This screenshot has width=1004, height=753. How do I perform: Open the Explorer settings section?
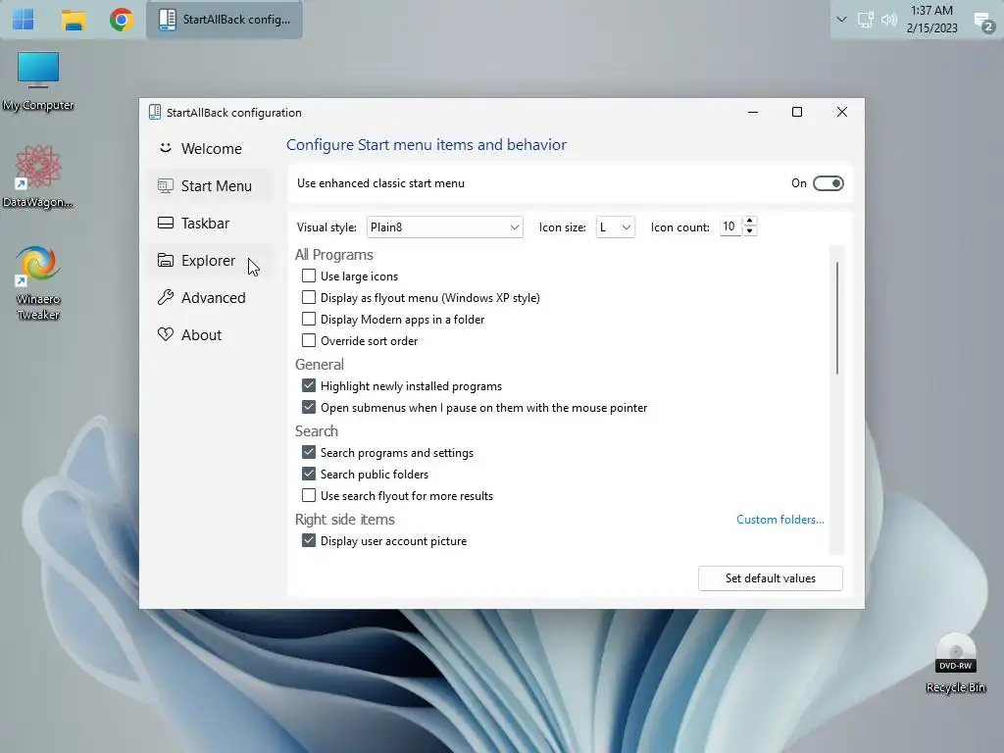pyautogui.click(x=212, y=261)
